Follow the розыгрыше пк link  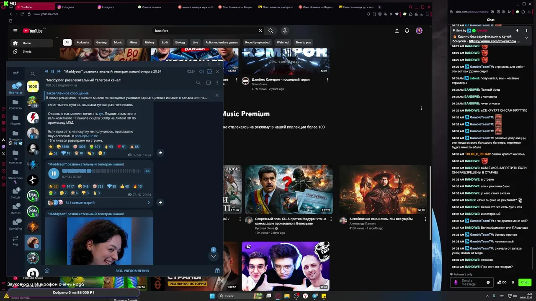pyautogui.click(x=87, y=136)
